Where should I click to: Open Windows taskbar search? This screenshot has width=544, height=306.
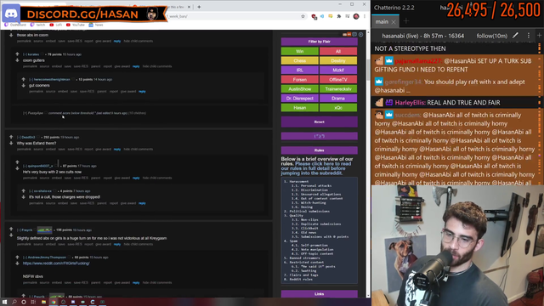pyautogui.click(x=14, y=302)
